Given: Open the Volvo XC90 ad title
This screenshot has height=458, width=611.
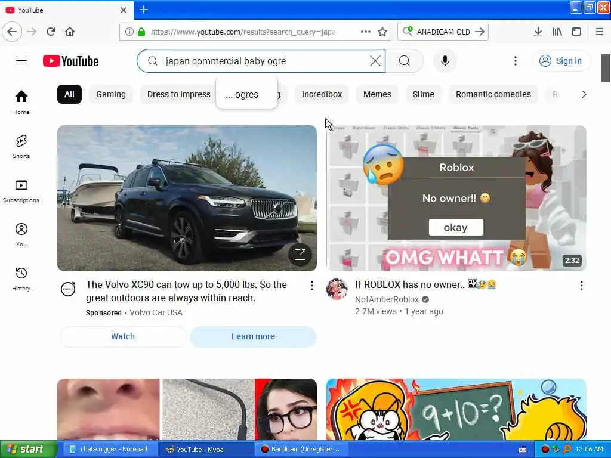Looking at the screenshot, I should point(186,291).
